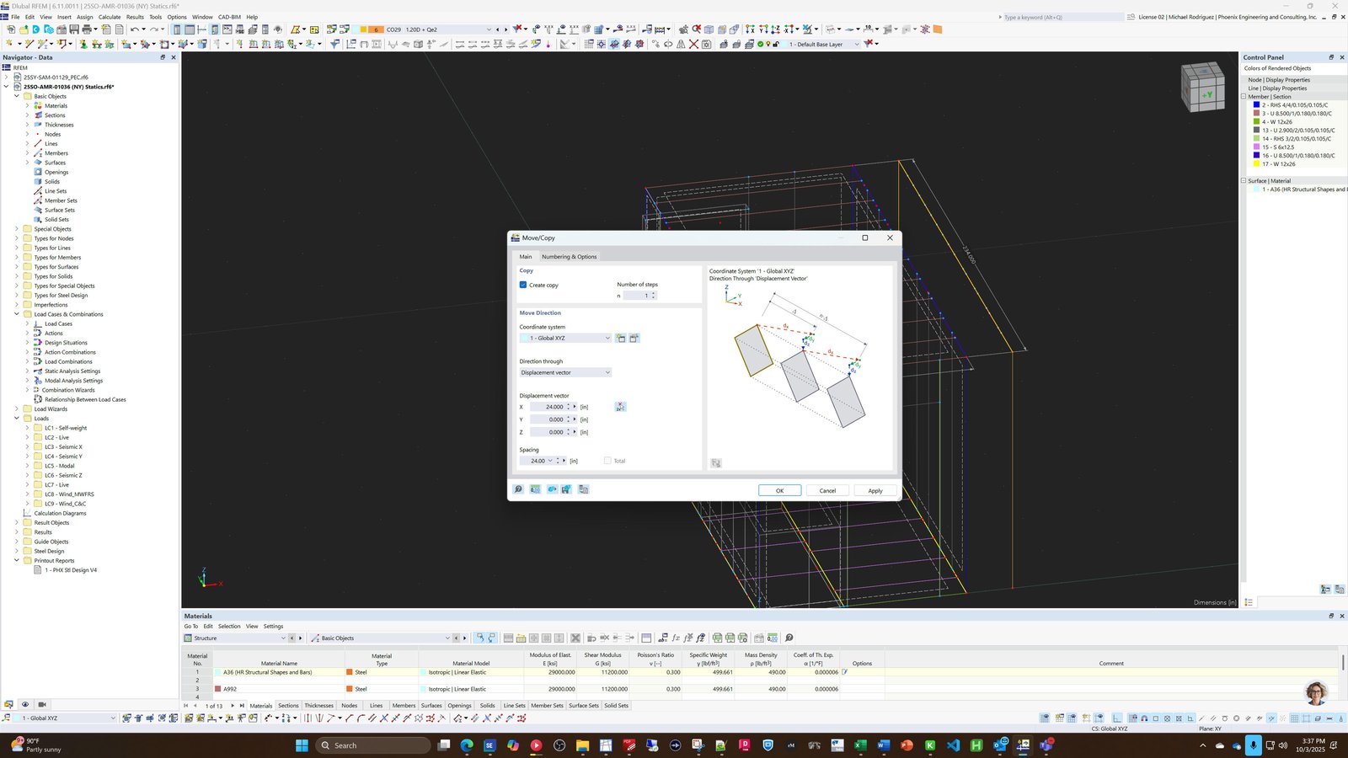The width and height of the screenshot is (1348, 758).
Task: Open the CAD-BIM menu
Action: (x=229, y=17)
